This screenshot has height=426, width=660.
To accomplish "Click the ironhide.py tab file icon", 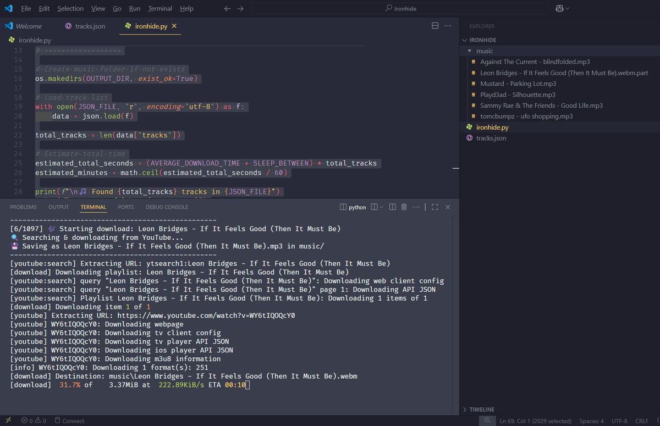I will tap(128, 26).
